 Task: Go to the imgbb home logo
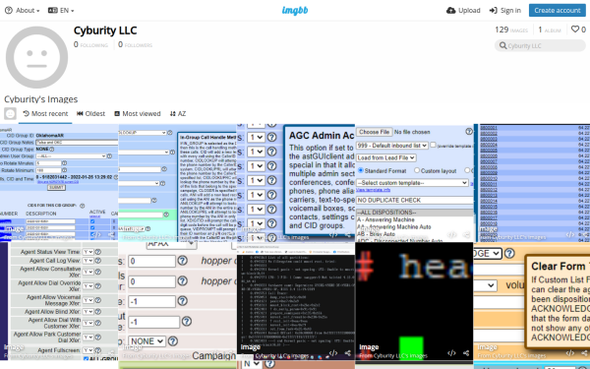pos(295,11)
